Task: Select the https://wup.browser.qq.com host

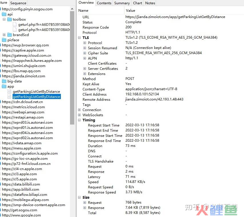Action: click(25, 45)
